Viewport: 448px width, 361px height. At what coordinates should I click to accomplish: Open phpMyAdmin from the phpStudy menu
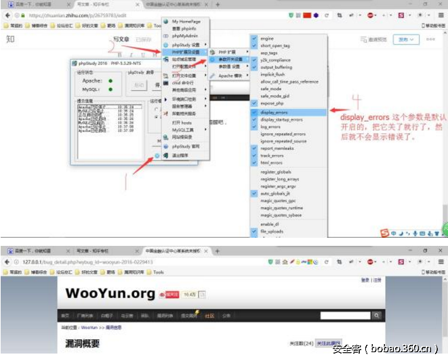pyautogui.click(x=186, y=36)
